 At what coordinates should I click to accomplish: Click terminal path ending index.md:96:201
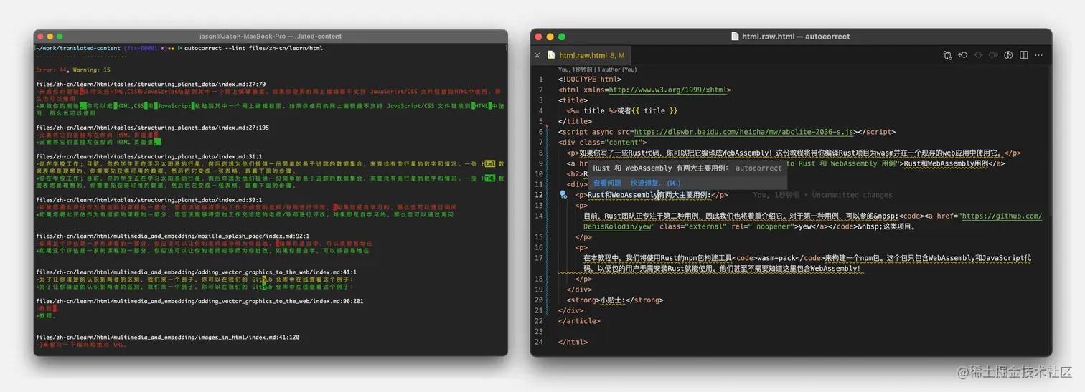point(199,301)
